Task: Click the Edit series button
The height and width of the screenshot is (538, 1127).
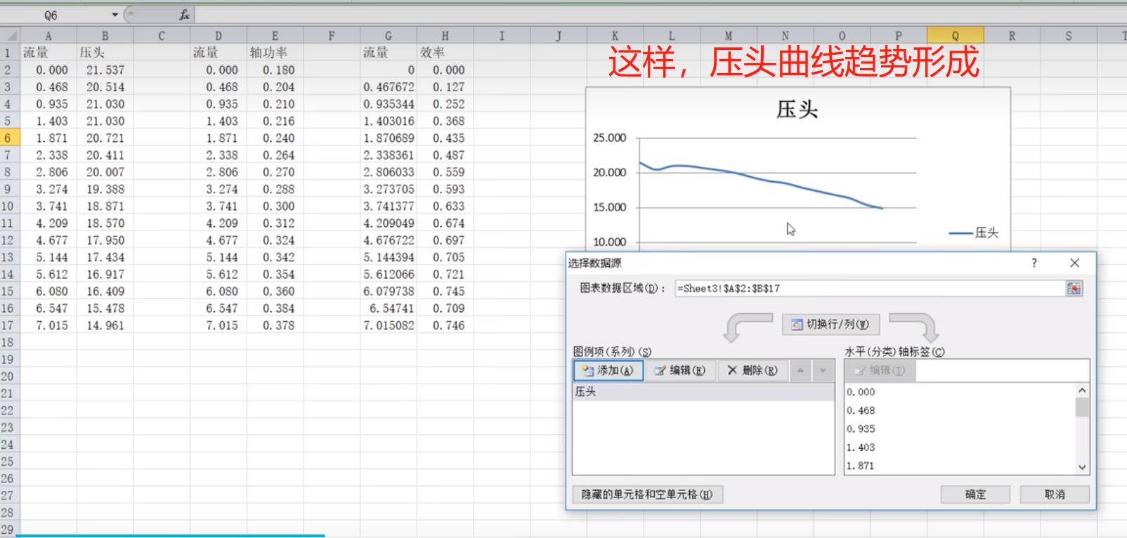Action: [x=680, y=370]
